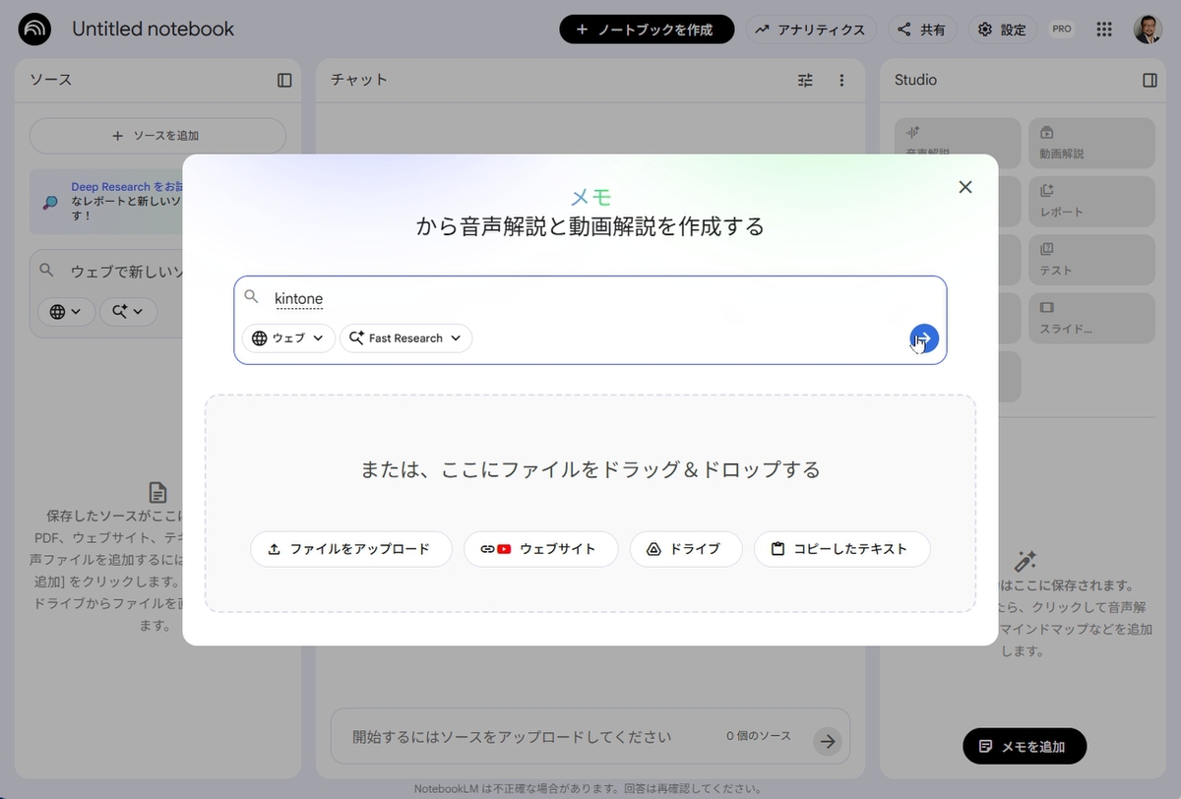The height and width of the screenshot is (799, 1181).
Task: Click the NotebookLM disclaimer text at the bottom
Action: point(588,788)
